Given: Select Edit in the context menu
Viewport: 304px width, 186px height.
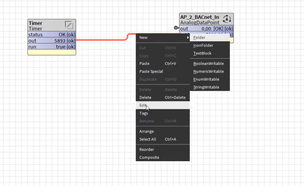Looking at the screenshot, I should (143, 105).
